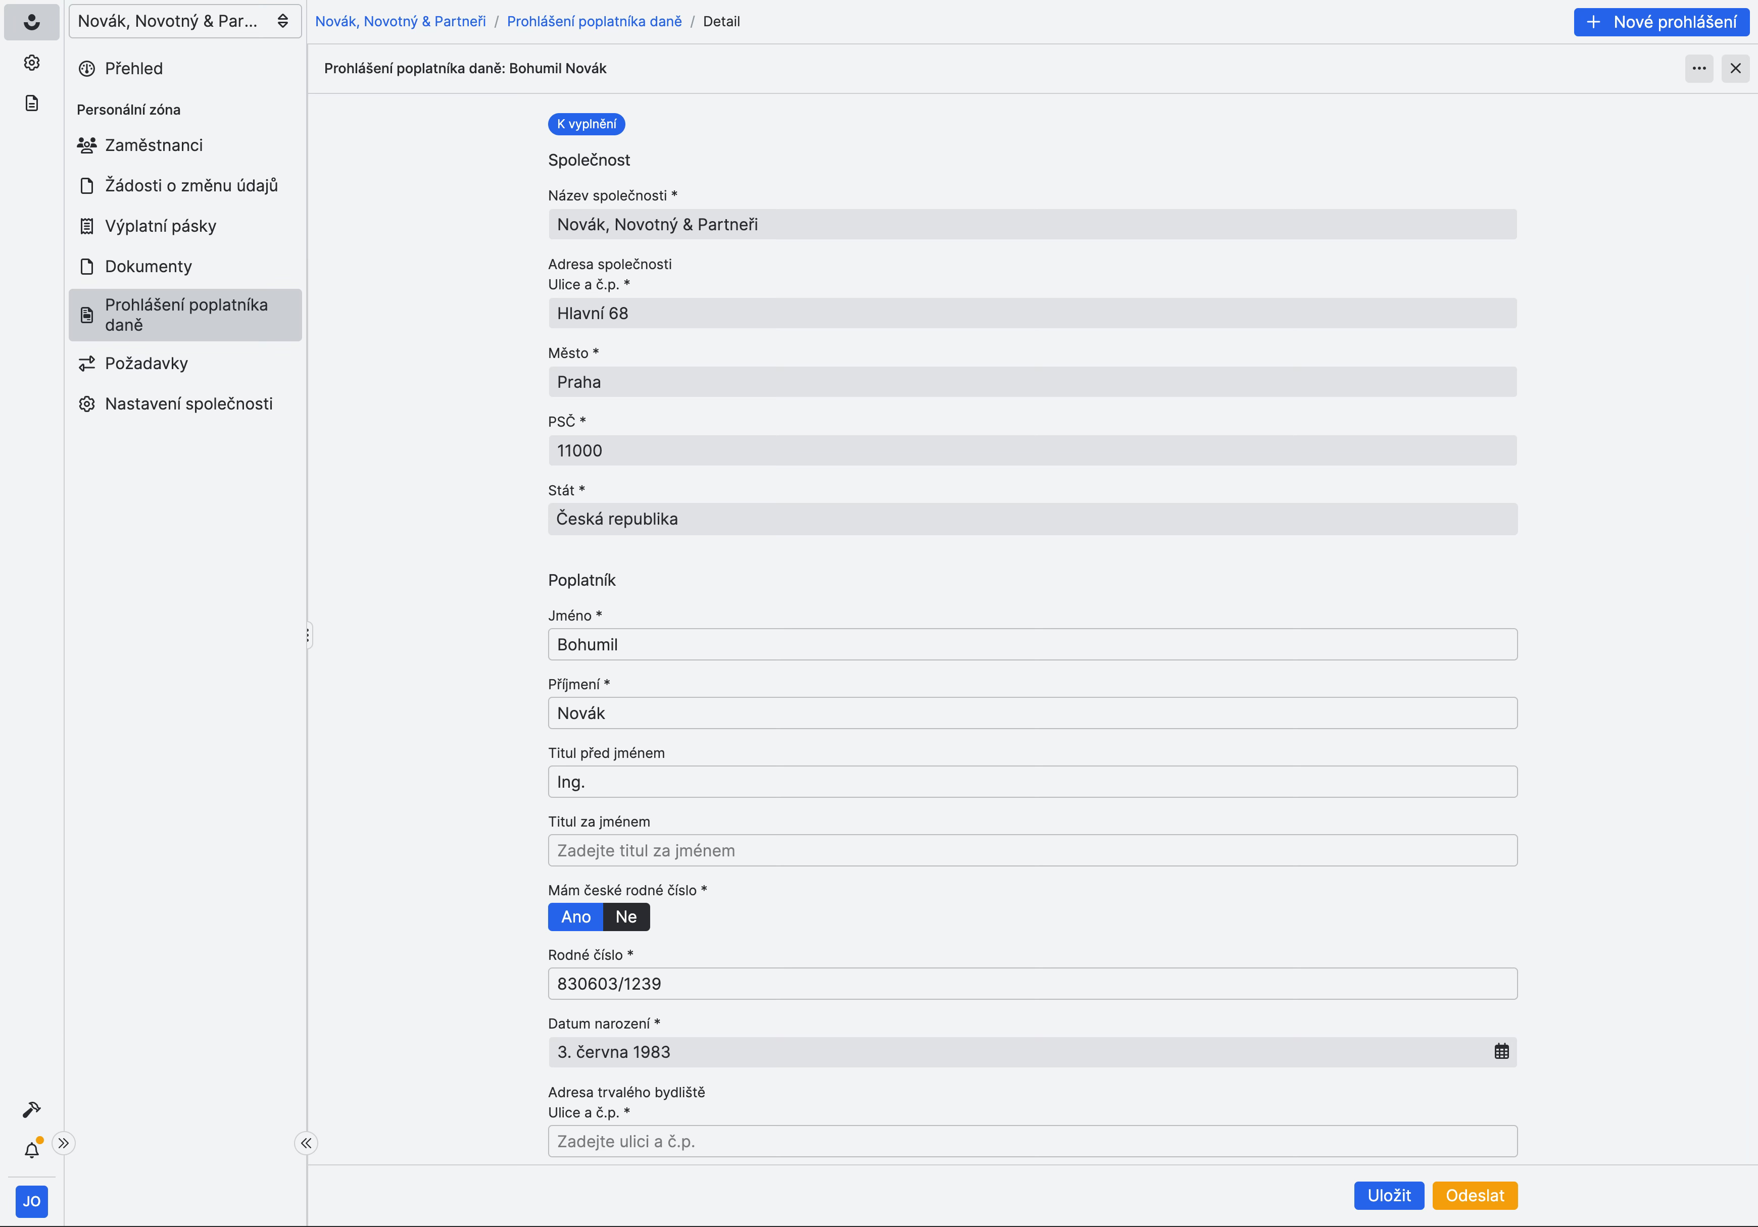
Task: Click the app logo icon at top-left
Action: click(31, 21)
